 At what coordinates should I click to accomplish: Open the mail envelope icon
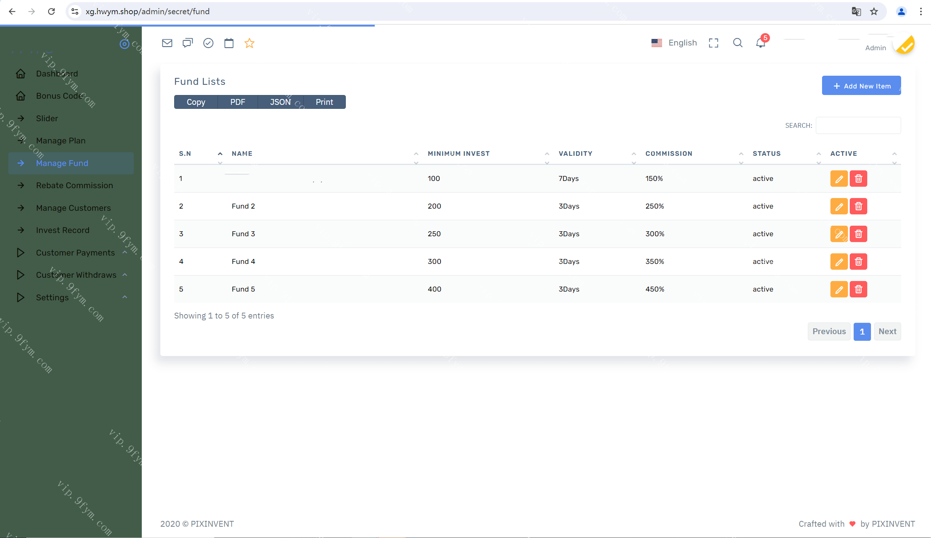(167, 43)
